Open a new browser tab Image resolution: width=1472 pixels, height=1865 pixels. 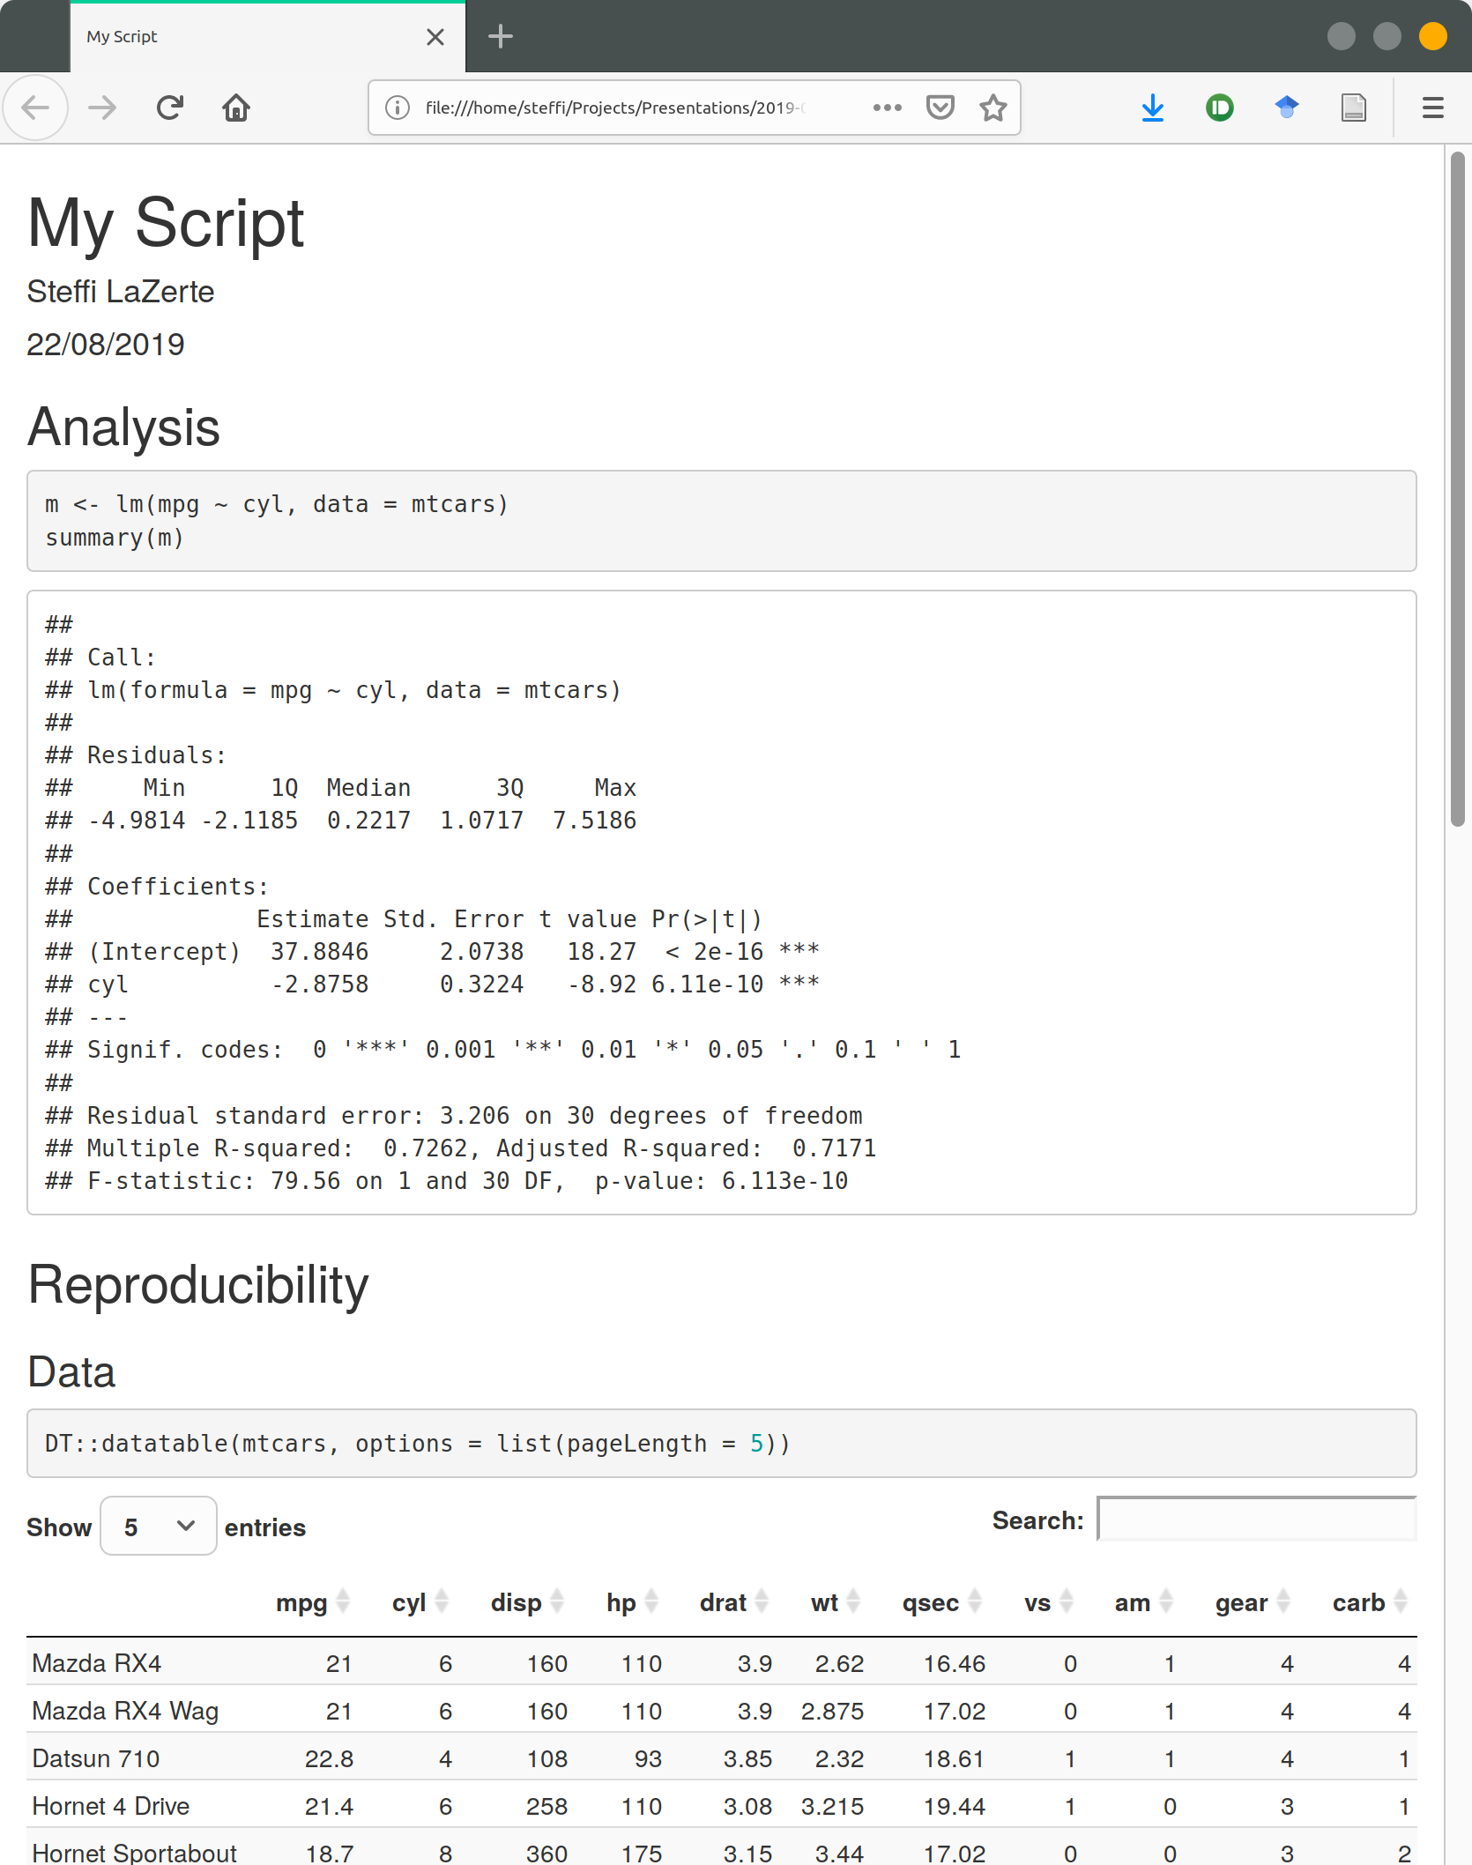coord(500,37)
